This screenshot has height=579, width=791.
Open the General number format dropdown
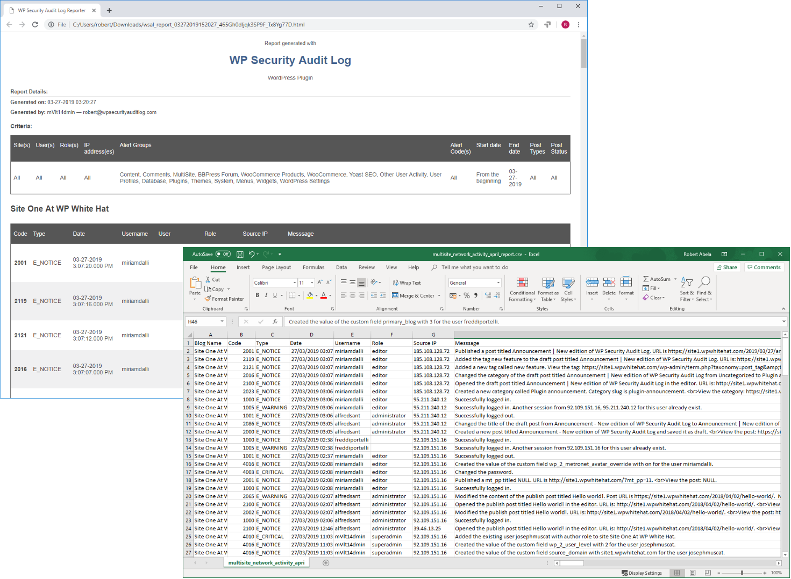pos(498,283)
